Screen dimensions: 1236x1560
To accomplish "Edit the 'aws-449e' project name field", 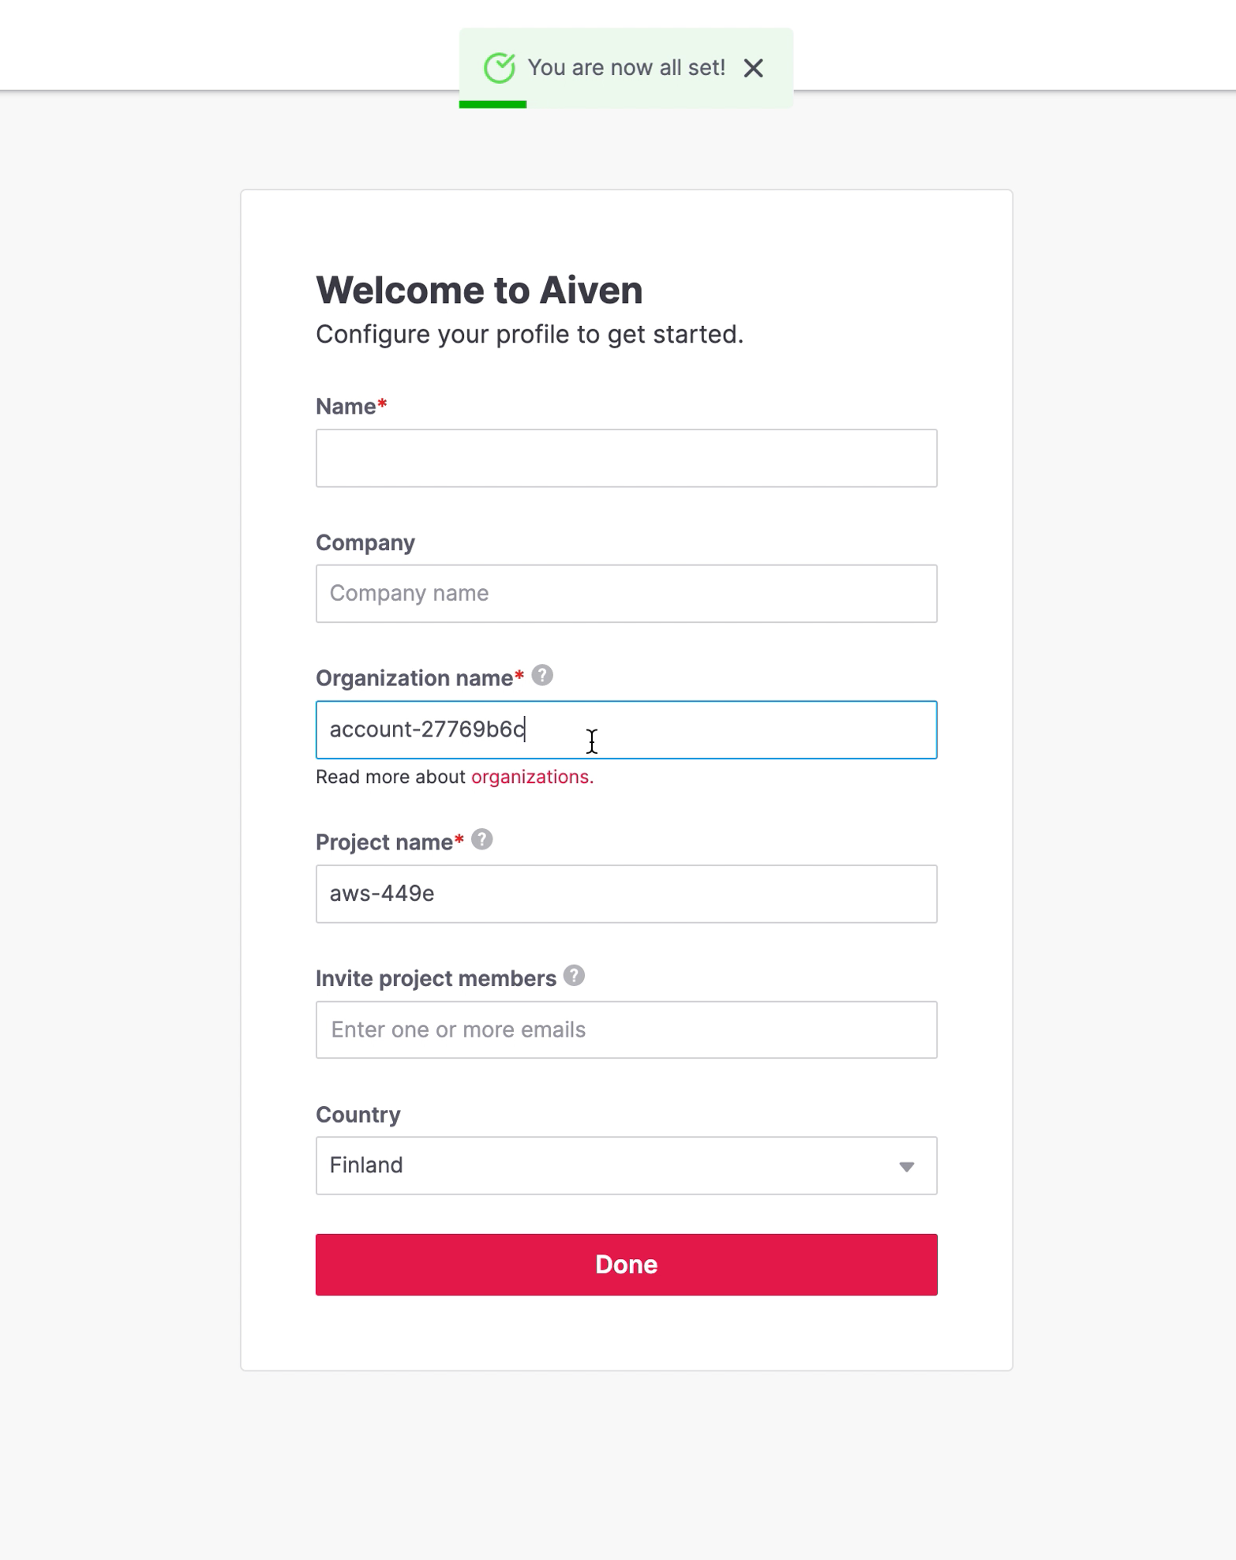I will [626, 894].
